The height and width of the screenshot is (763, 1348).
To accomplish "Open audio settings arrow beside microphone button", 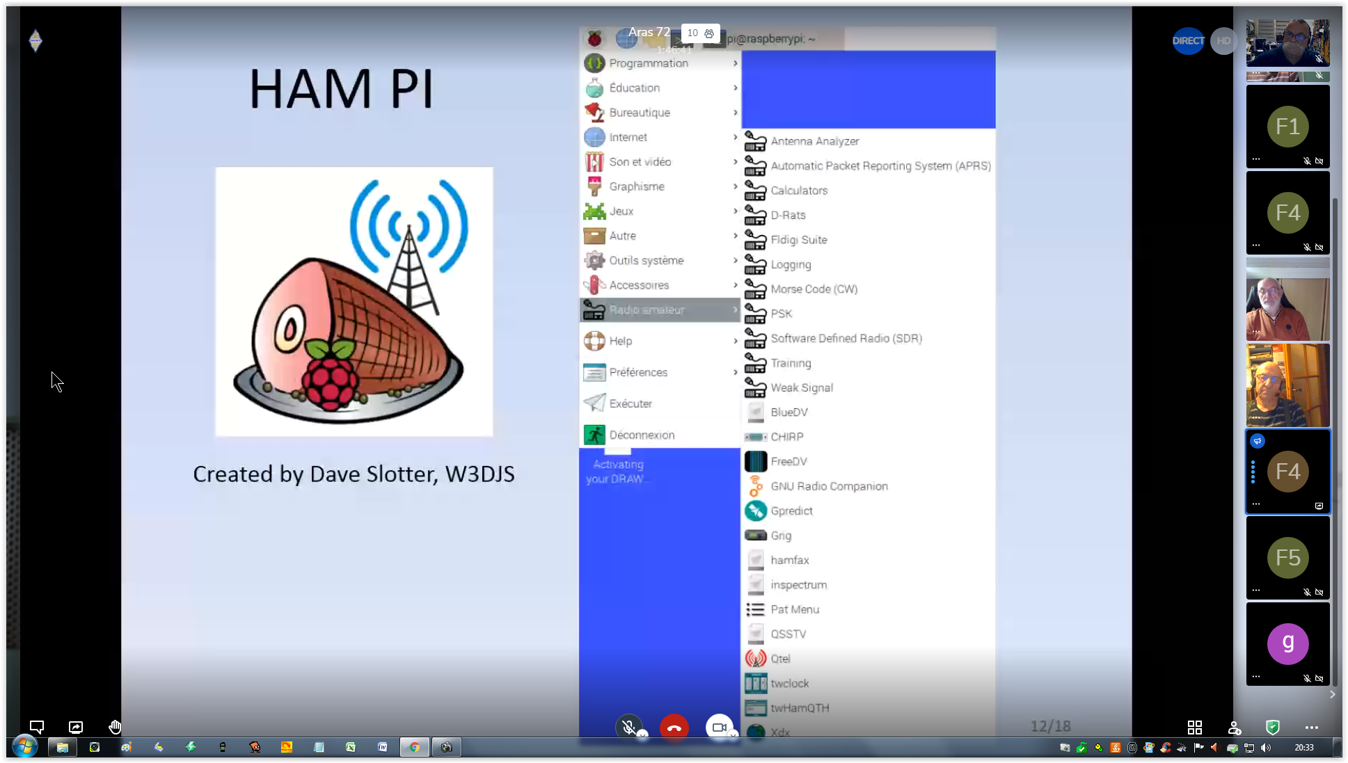I will click(x=643, y=734).
